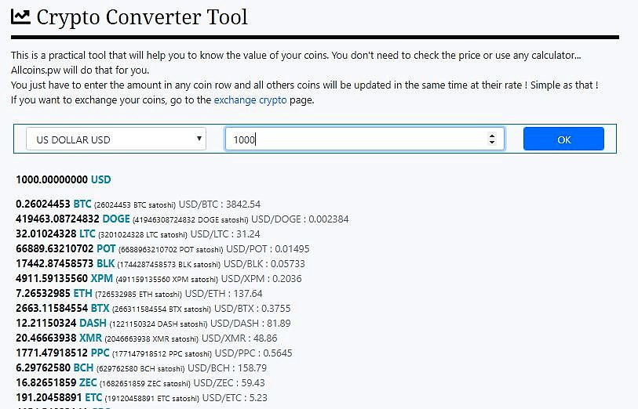Click the 191.20458891 ETC amount
Screen dimensions: 638x409
[x=49, y=397]
